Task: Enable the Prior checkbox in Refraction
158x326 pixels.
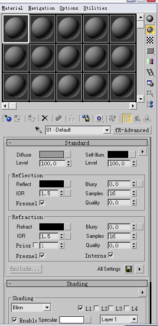Action: 35,245
